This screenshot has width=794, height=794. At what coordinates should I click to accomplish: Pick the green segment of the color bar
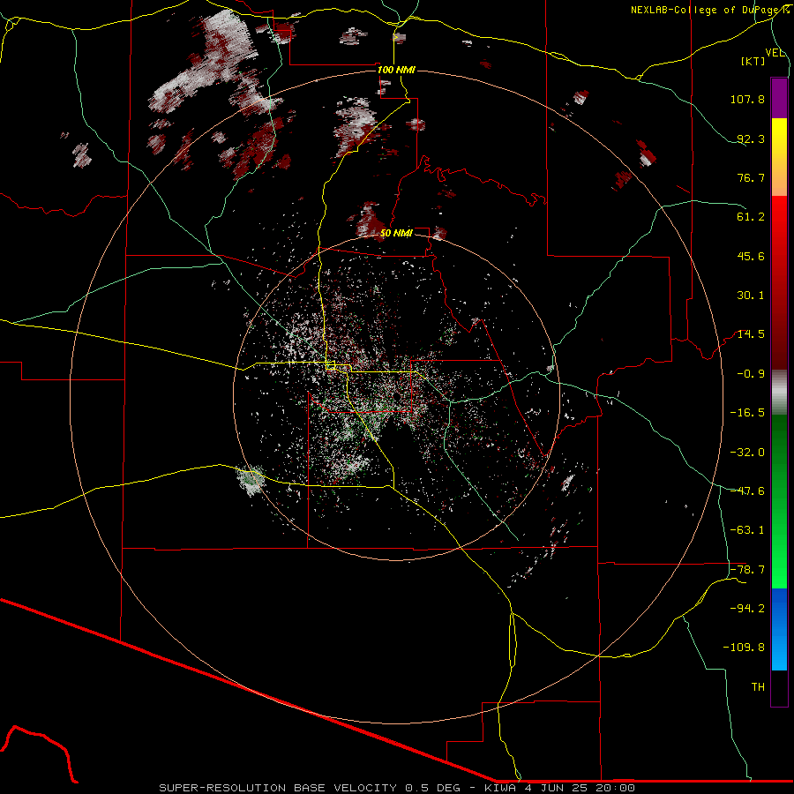tap(779, 501)
